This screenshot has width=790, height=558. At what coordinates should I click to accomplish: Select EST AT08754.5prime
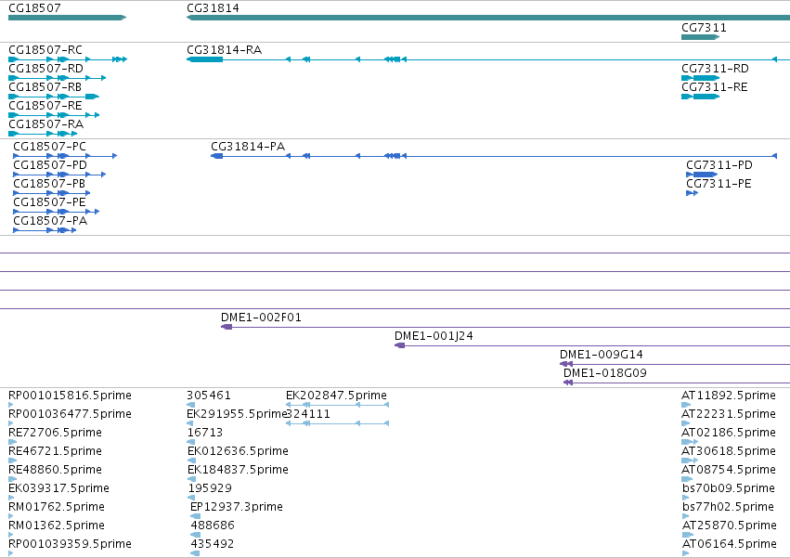(x=729, y=471)
